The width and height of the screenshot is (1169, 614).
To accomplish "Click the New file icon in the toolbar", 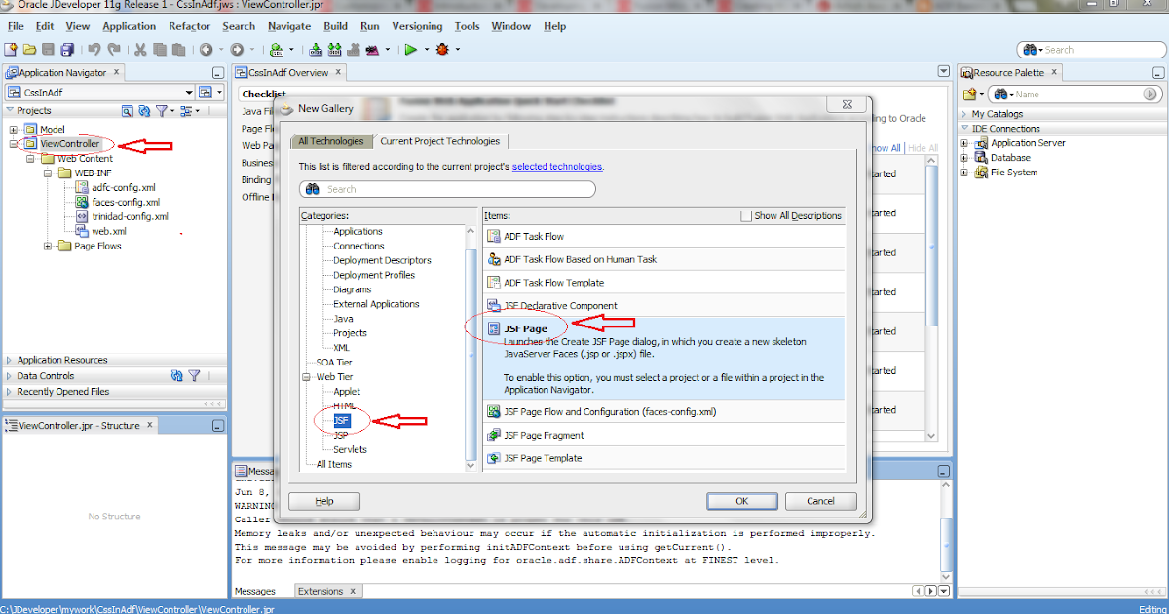I will pyautogui.click(x=11, y=49).
